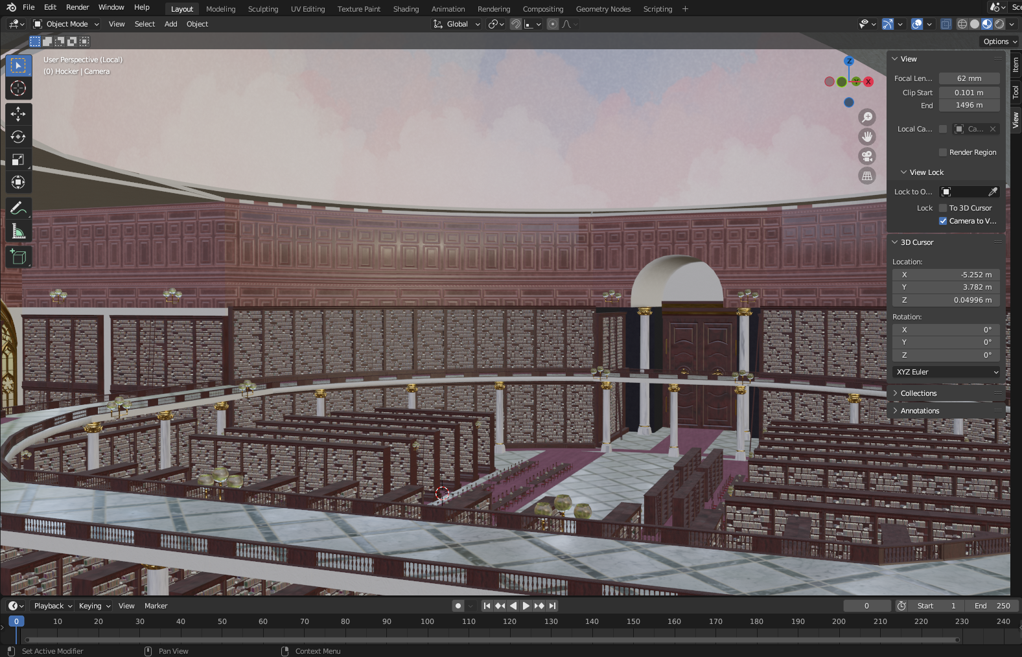Click the Z axis on navigation gizmo
The width and height of the screenshot is (1022, 657).
(849, 61)
